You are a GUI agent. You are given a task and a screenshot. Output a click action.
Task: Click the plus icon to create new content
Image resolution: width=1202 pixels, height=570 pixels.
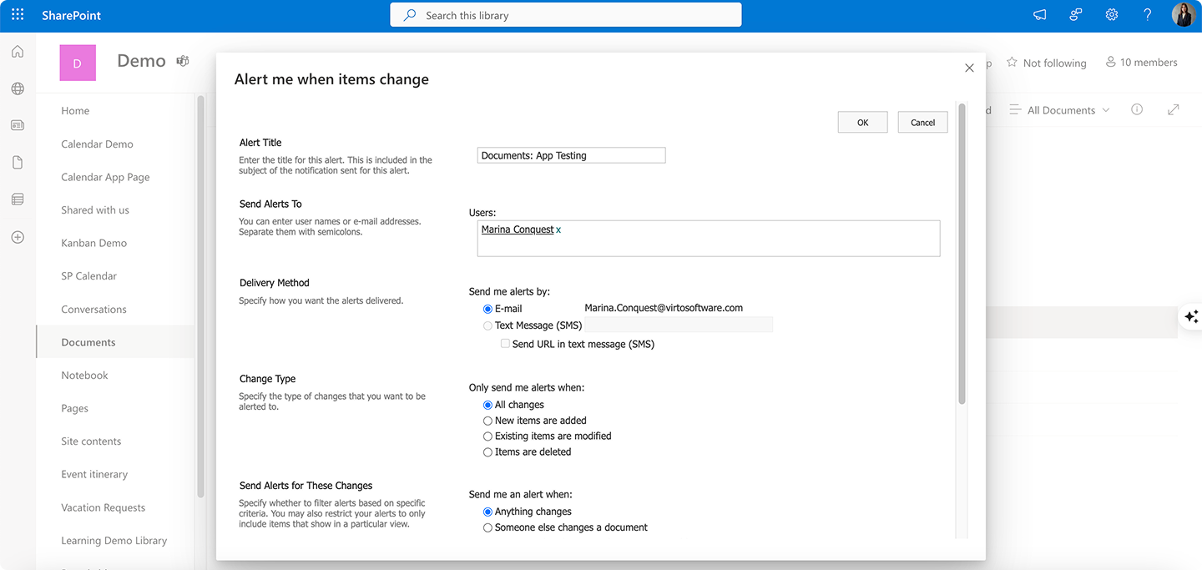click(x=17, y=236)
